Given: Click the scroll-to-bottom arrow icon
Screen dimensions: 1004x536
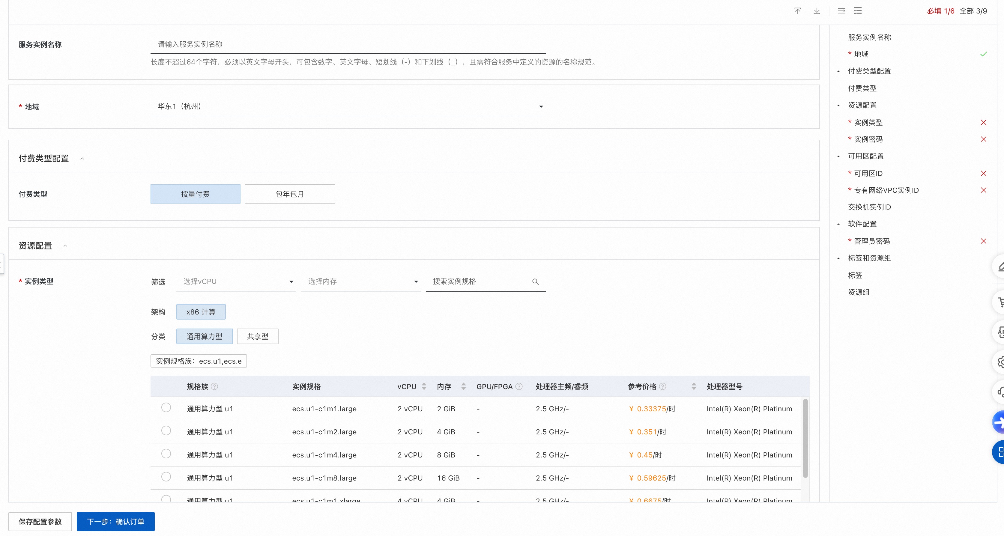Looking at the screenshot, I should point(817,11).
